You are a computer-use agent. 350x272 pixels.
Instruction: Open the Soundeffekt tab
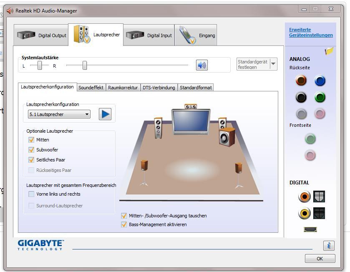coord(91,88)
